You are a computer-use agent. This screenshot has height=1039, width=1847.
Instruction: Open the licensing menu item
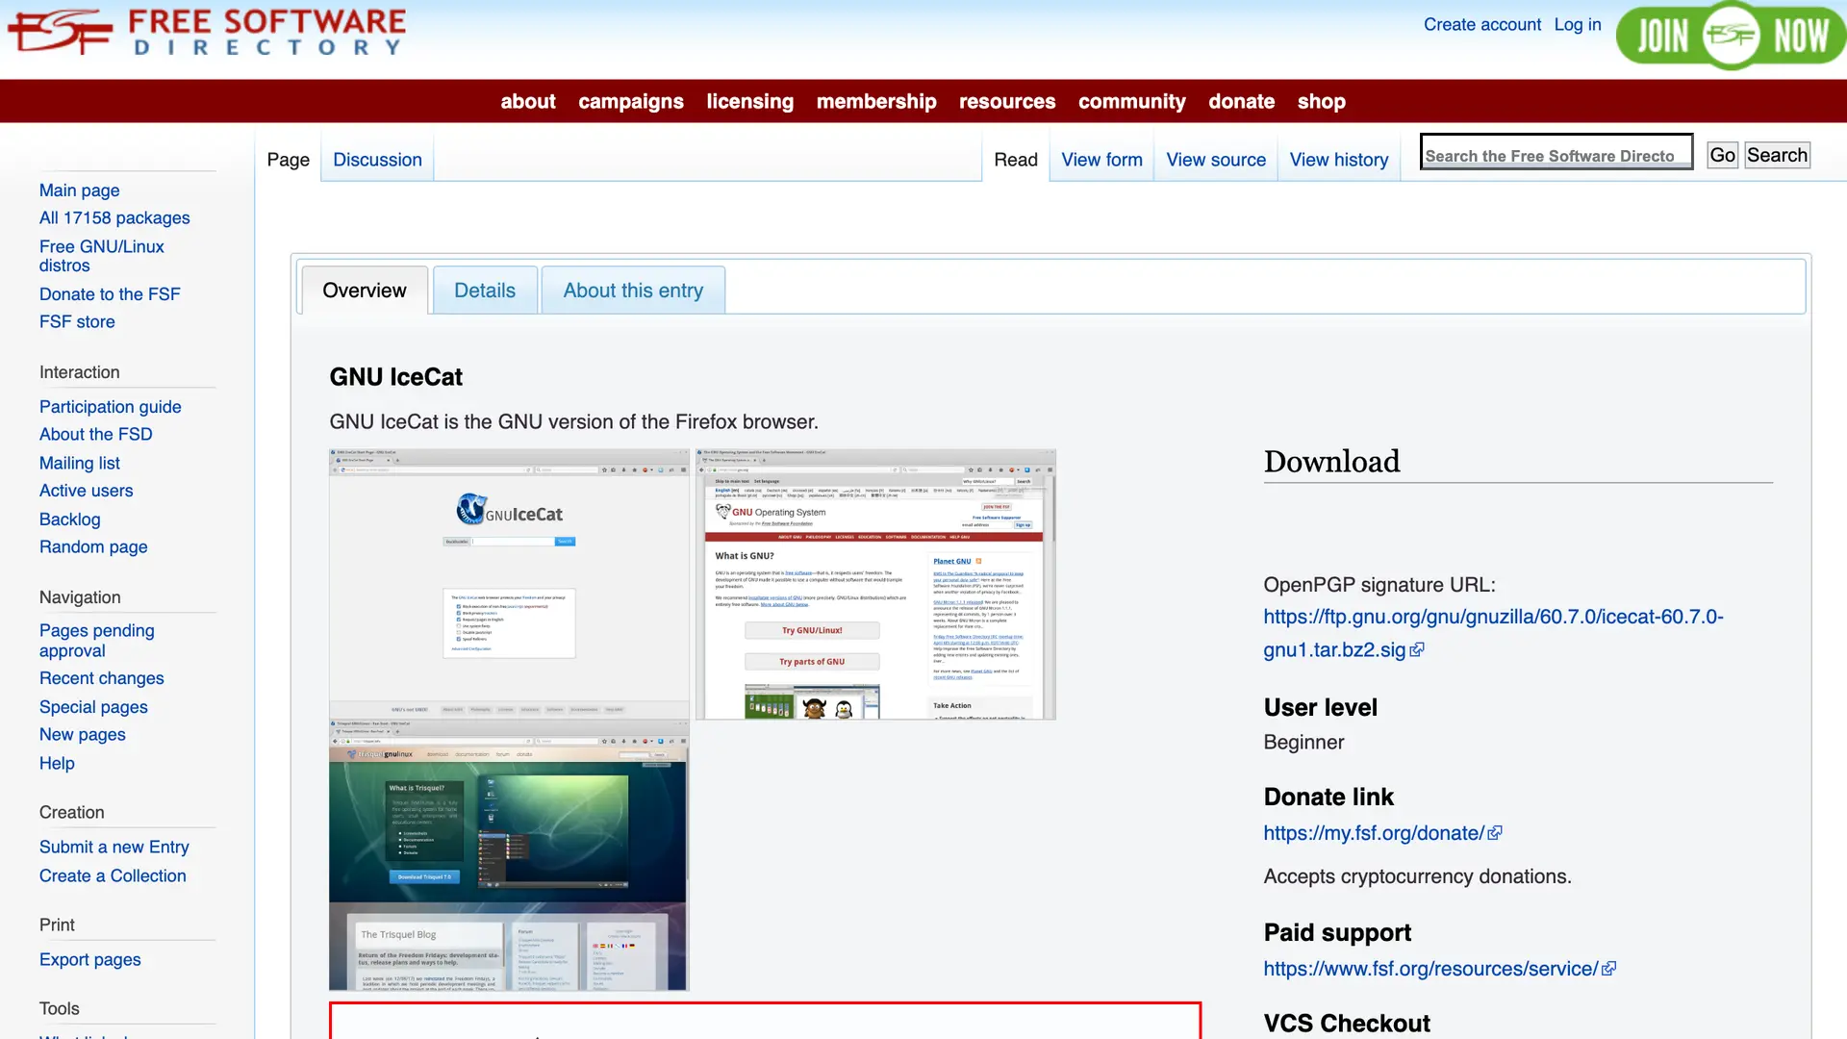pos(749,101)
